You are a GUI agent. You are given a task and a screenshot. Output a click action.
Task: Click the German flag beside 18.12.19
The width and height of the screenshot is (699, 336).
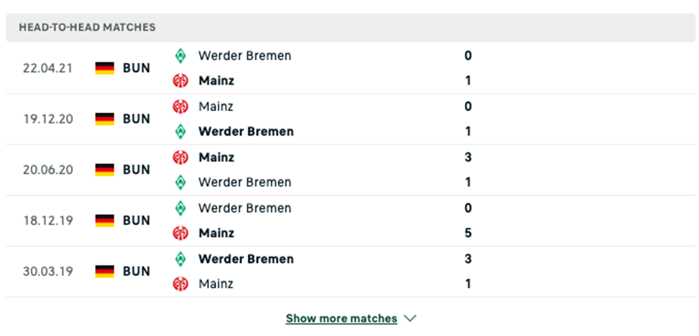coord(105,221)
